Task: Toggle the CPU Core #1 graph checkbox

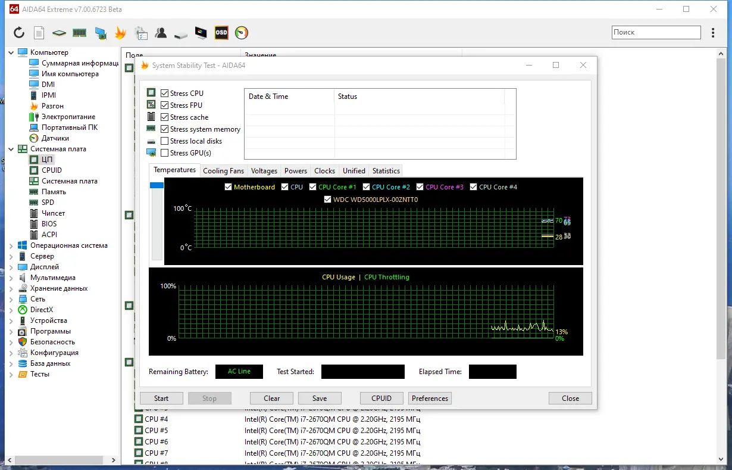Action: coord(313,187)
